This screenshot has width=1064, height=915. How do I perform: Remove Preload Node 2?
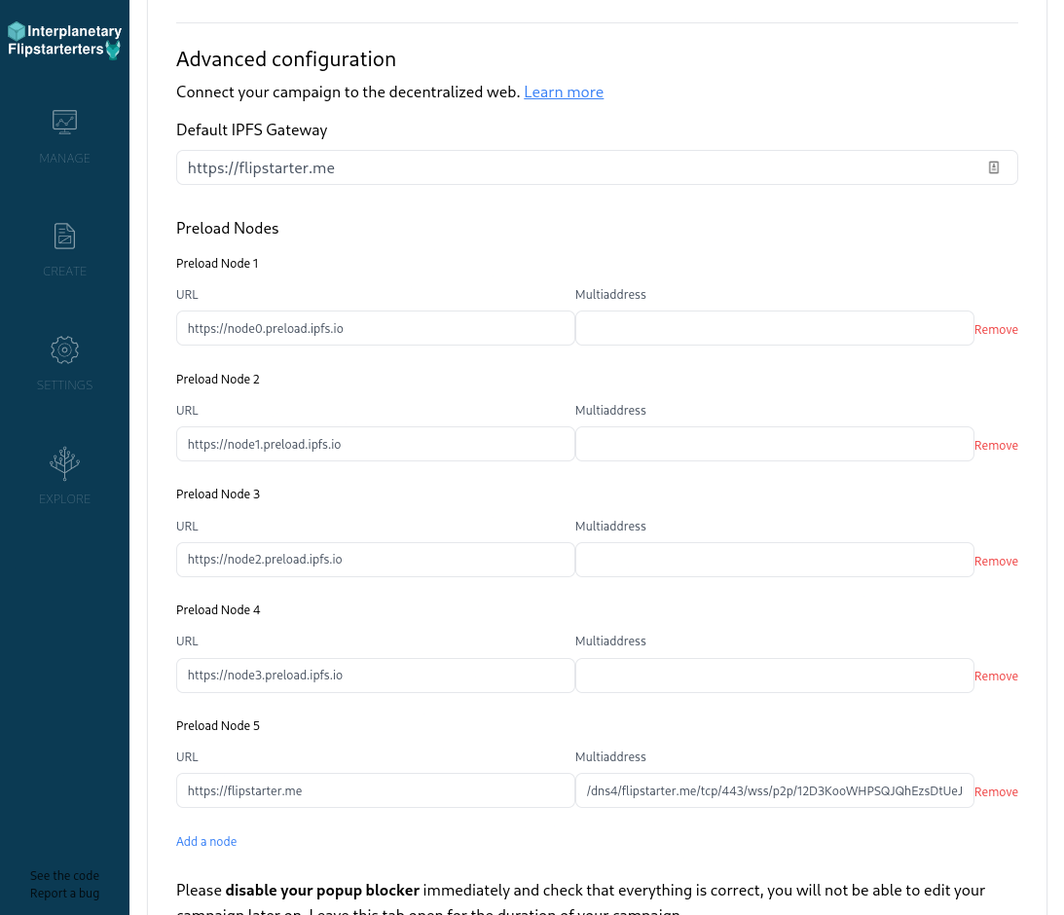pyautogui.click(x=996, y=446)
